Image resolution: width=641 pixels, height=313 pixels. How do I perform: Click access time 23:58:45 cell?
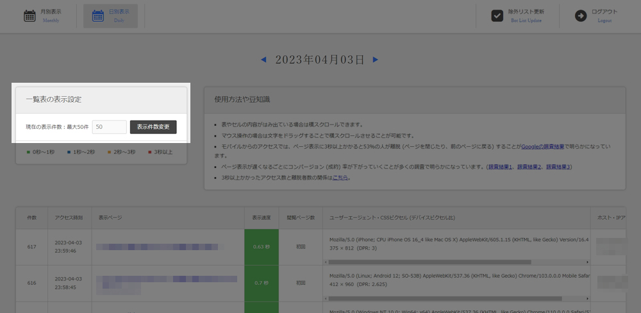70,283
